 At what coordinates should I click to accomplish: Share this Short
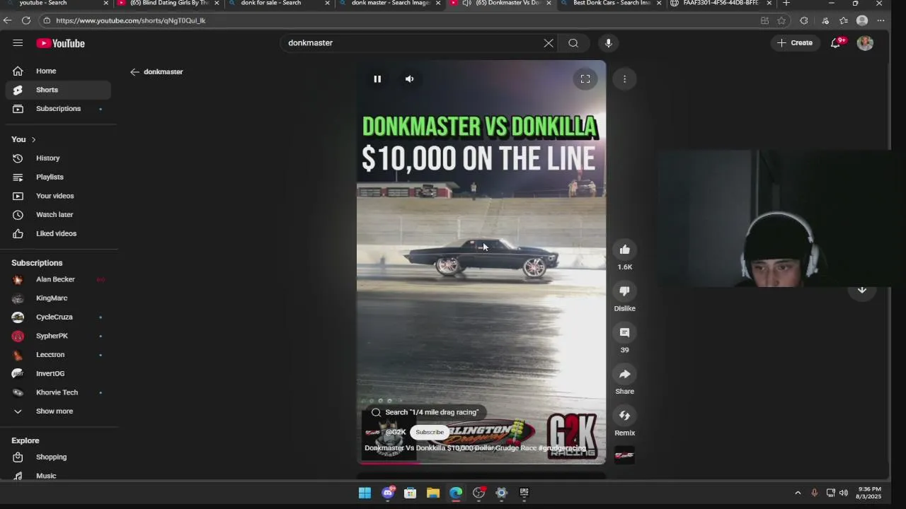point(624,374)
